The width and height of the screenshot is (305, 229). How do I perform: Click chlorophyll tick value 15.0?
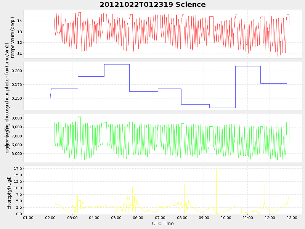[18, 175]
